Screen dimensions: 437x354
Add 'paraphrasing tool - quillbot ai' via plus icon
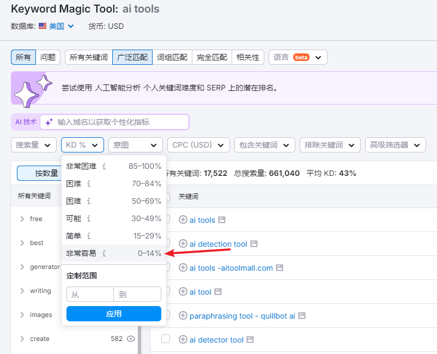[x=183, y=315]
